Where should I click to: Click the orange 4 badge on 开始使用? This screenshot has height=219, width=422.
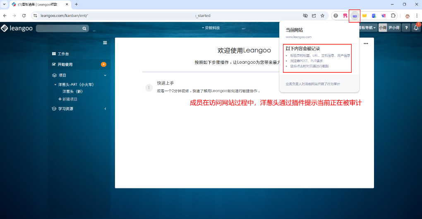103,64
